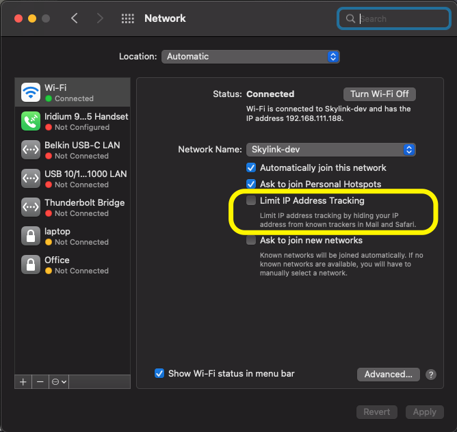
Task: Check Ask to join new networks
Action: (251, 241)
